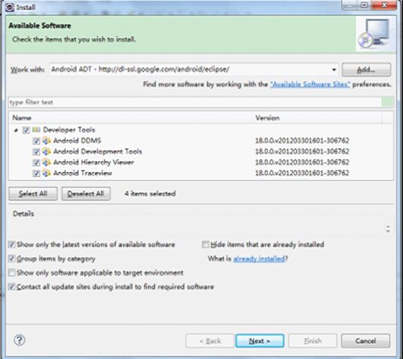
Task: Click the Select All button
Action: click(33, 194)
